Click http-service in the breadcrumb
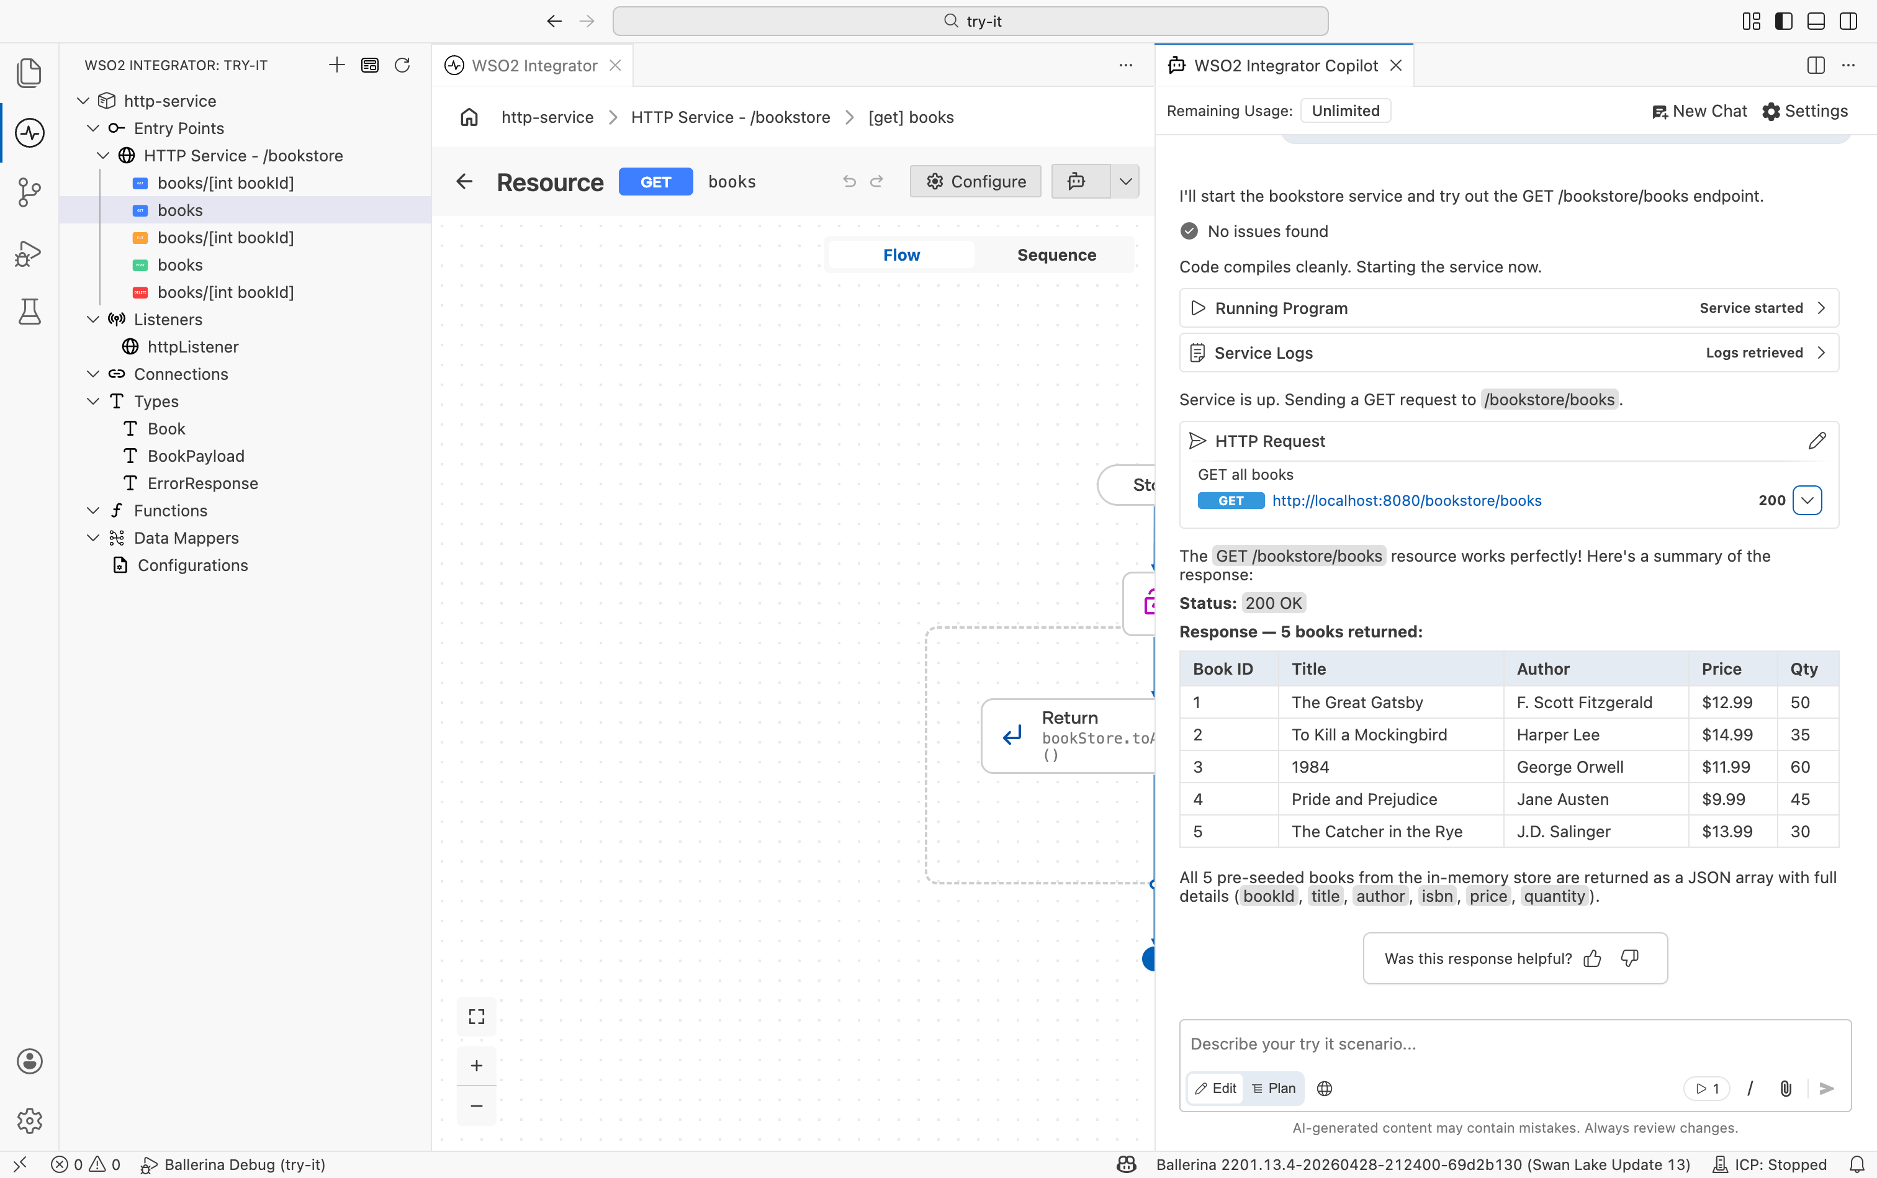 pyautogui.click(x=547, y=117)
